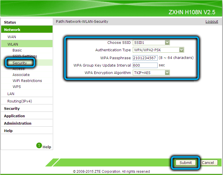
Task: Expand the Administration menu section
Action: click(18, 123)
